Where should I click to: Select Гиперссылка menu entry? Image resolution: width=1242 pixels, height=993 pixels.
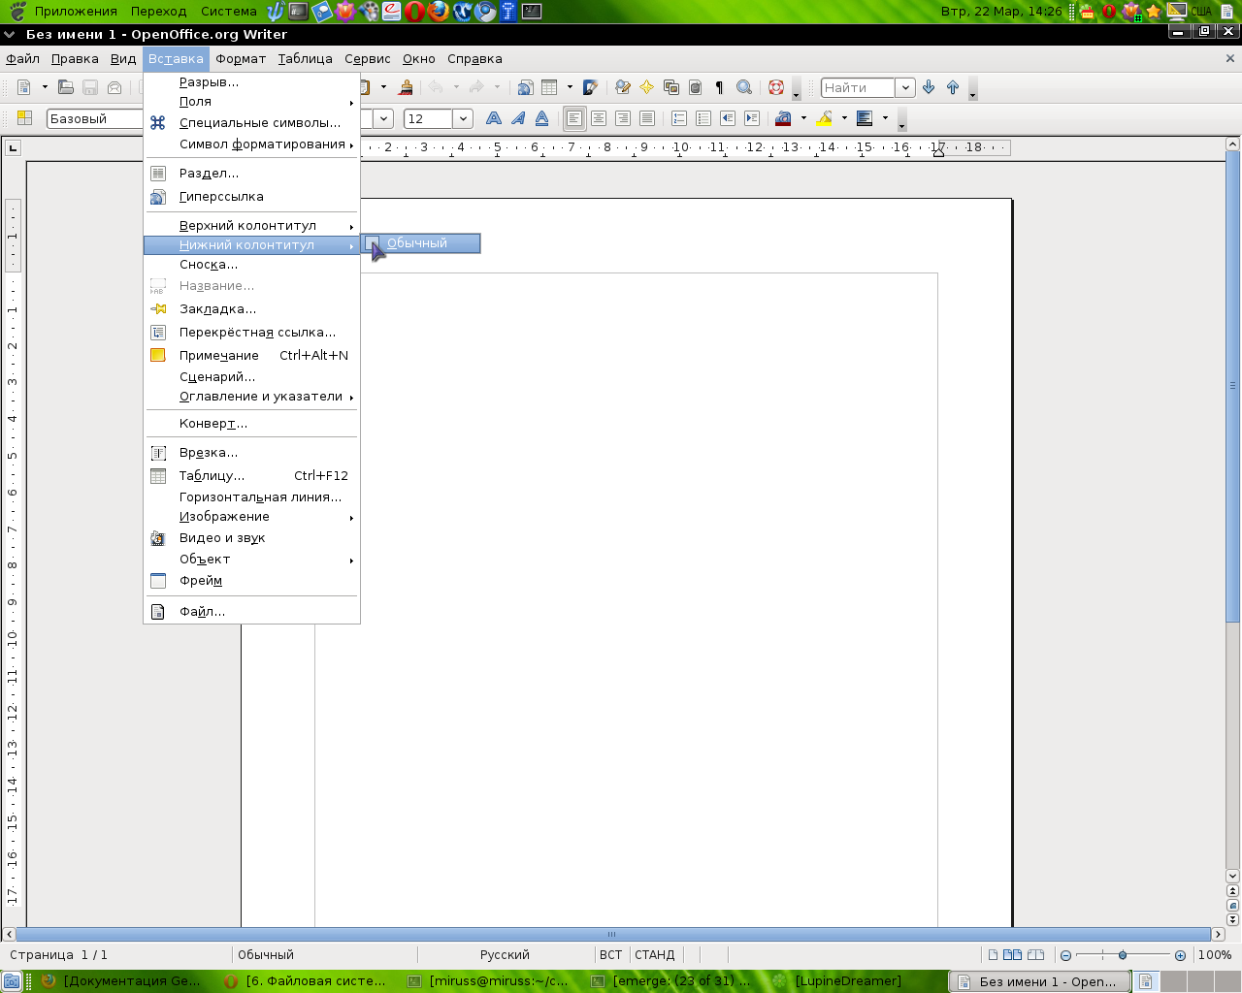coord(252,197)
